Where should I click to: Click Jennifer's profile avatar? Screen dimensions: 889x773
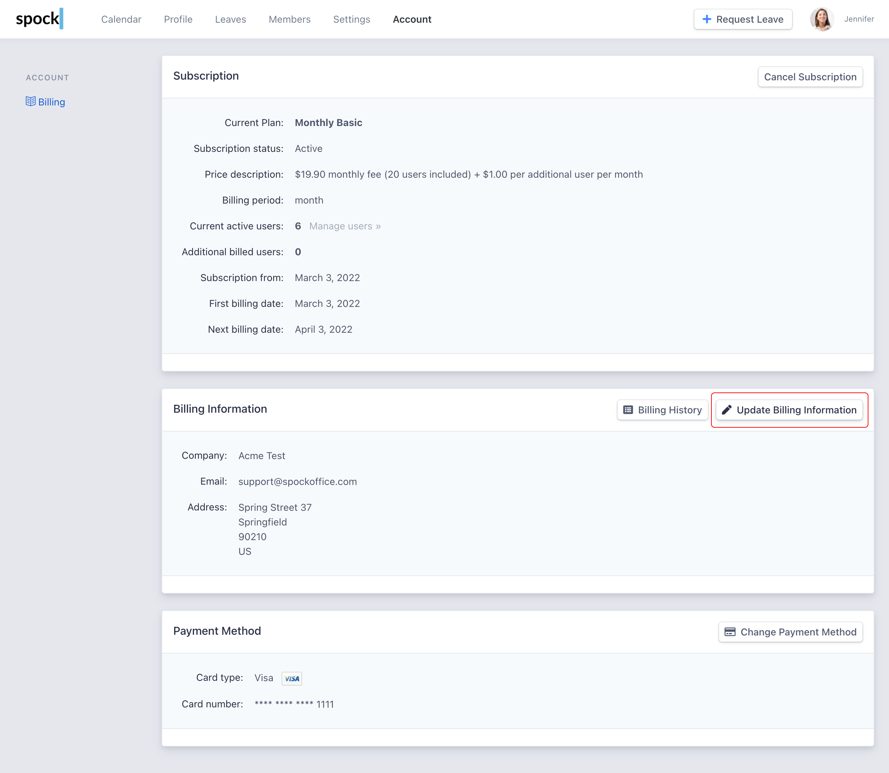(822, 20)
